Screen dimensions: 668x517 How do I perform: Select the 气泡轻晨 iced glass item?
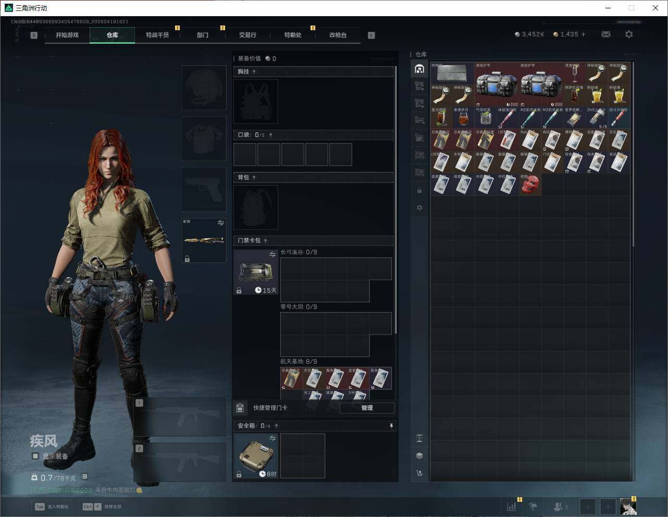(486, 118)
